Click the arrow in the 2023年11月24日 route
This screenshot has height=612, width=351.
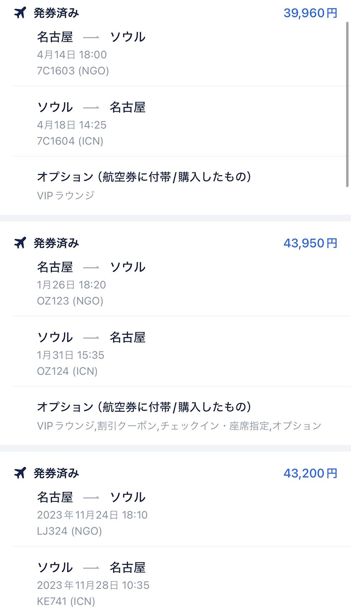point(91,497)
